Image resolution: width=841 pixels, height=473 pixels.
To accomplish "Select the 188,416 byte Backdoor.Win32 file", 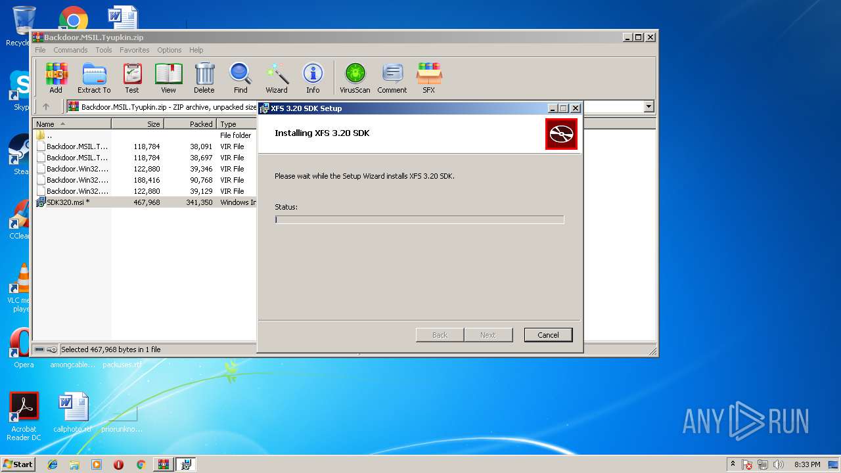I will tap(145, 180).
